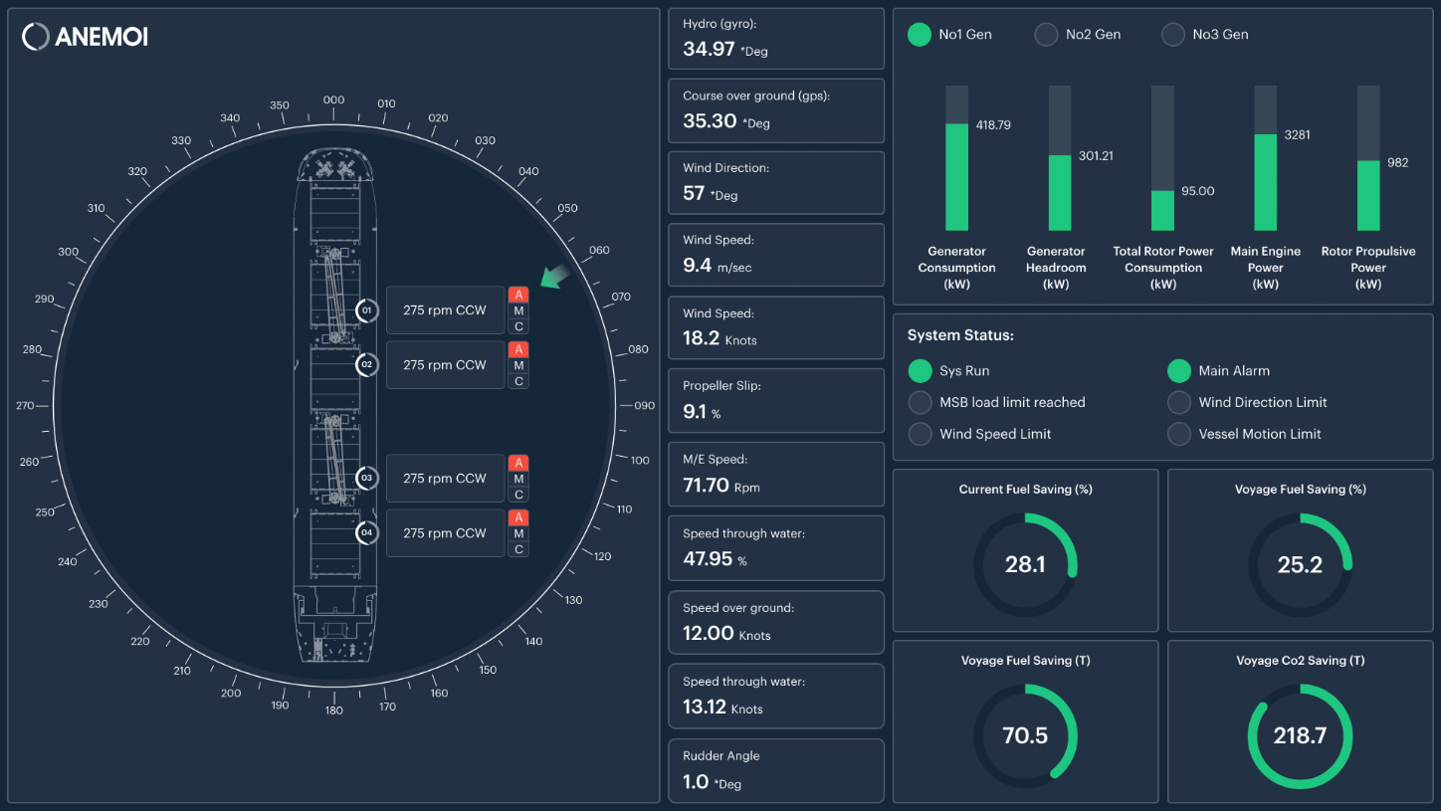Click rotor 01 rpm field 275 rpm CCW

point(445,310)
